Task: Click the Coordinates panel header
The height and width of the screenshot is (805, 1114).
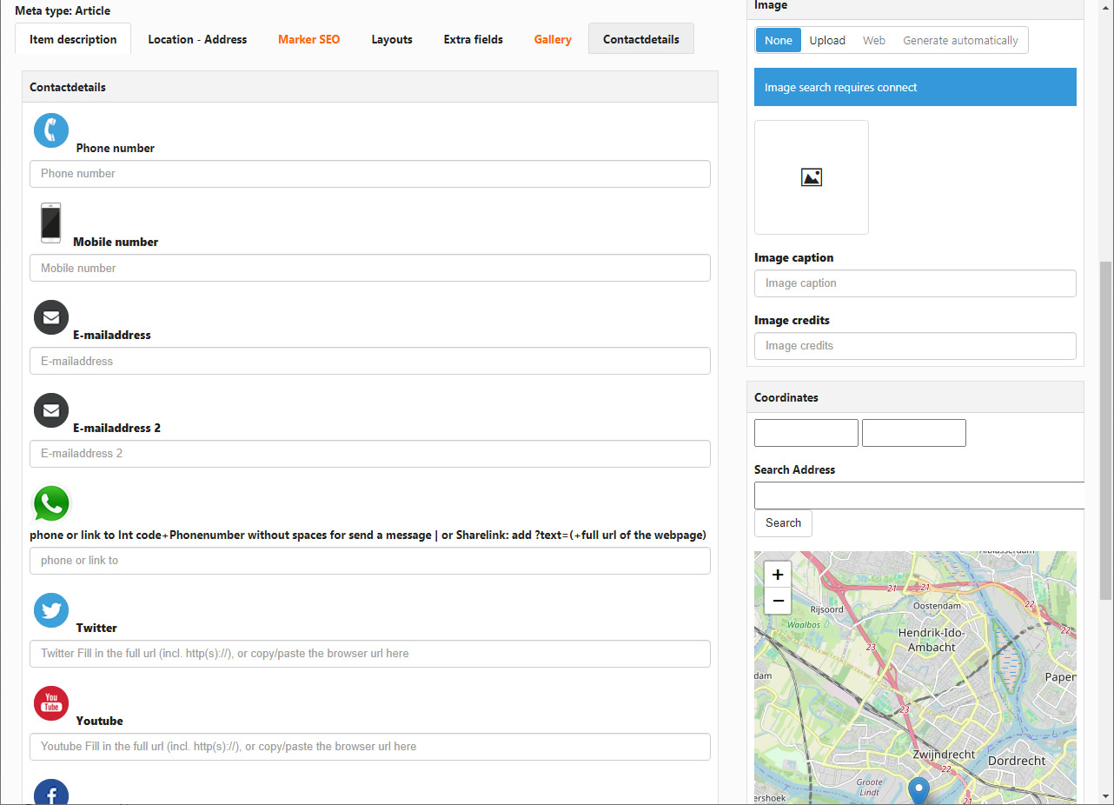Action: tap(915, 397)
